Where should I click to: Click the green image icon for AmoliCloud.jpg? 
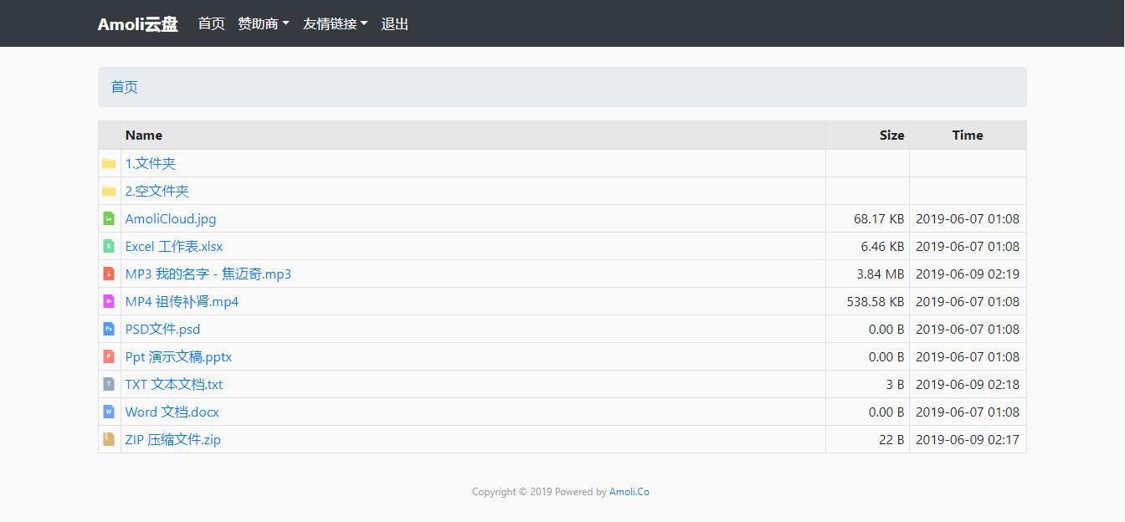109,218
